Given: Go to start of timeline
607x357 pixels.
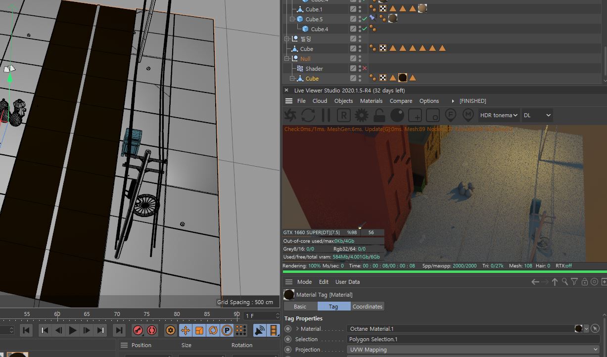Looking at the screenshot, I should [x=26, y=330].
